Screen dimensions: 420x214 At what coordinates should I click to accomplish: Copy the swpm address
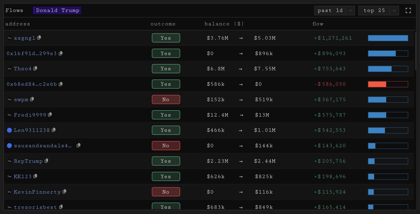32,99
